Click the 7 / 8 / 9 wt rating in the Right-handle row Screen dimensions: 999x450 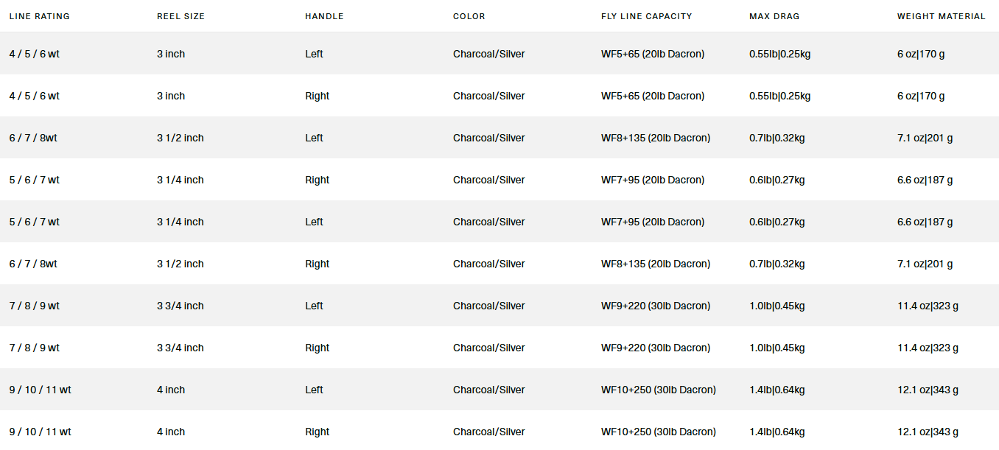click(x=34, y=348)
